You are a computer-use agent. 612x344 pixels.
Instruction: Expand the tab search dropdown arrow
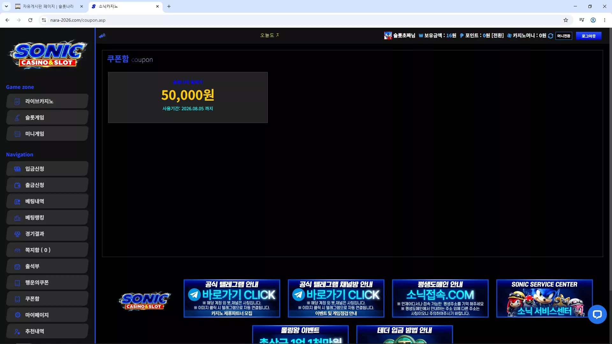tap(6, 6)
